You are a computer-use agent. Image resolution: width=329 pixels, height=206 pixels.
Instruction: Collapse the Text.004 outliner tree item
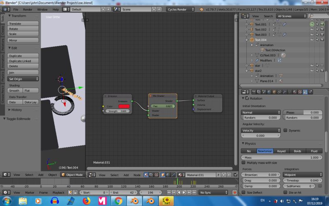click(x=246, y=40)
